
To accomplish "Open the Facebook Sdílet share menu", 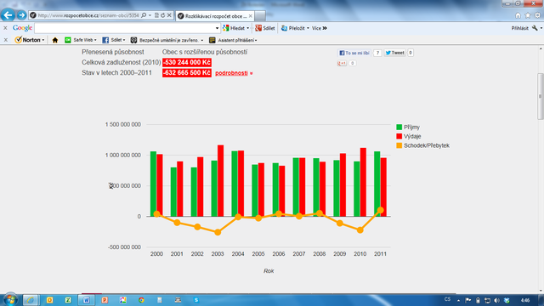I will click(114, 40).
